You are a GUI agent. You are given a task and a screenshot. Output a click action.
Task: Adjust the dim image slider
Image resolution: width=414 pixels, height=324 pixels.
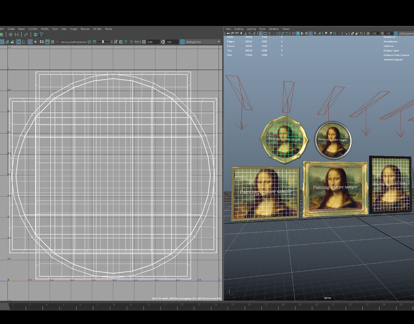(x=103, y=42)
